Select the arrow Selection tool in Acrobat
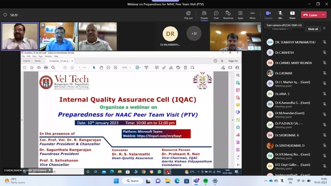The height and width of the screenshot is (186, 331). (94, 67)
